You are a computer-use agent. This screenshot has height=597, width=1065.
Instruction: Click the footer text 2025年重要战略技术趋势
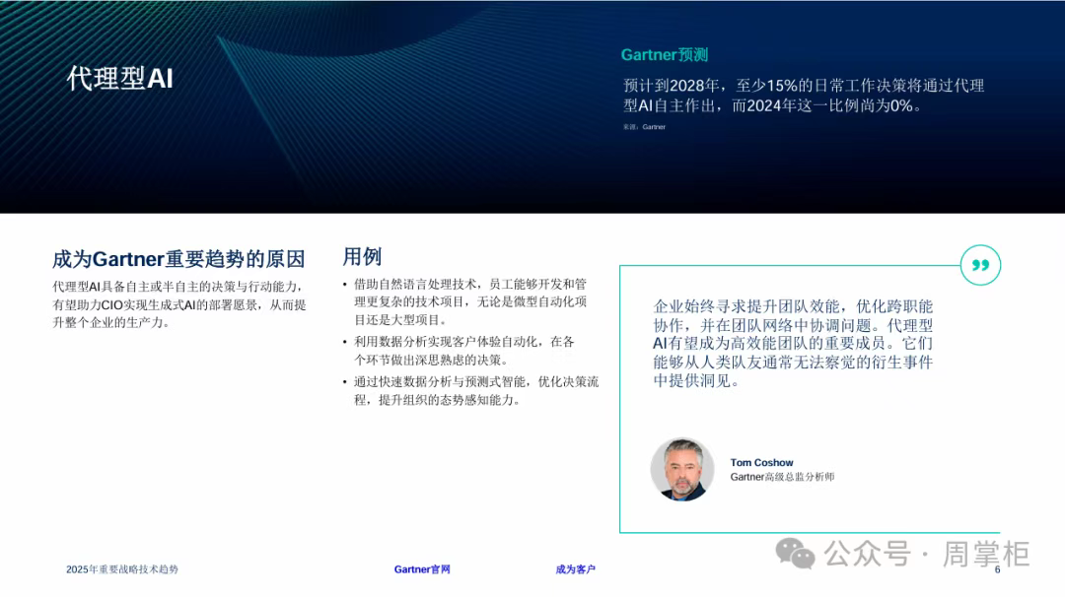click(122, 569)
